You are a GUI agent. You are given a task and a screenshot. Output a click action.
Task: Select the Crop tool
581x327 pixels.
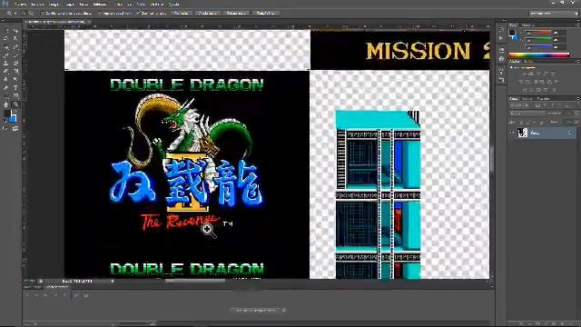pyautogui.click(x=5, y=47)
